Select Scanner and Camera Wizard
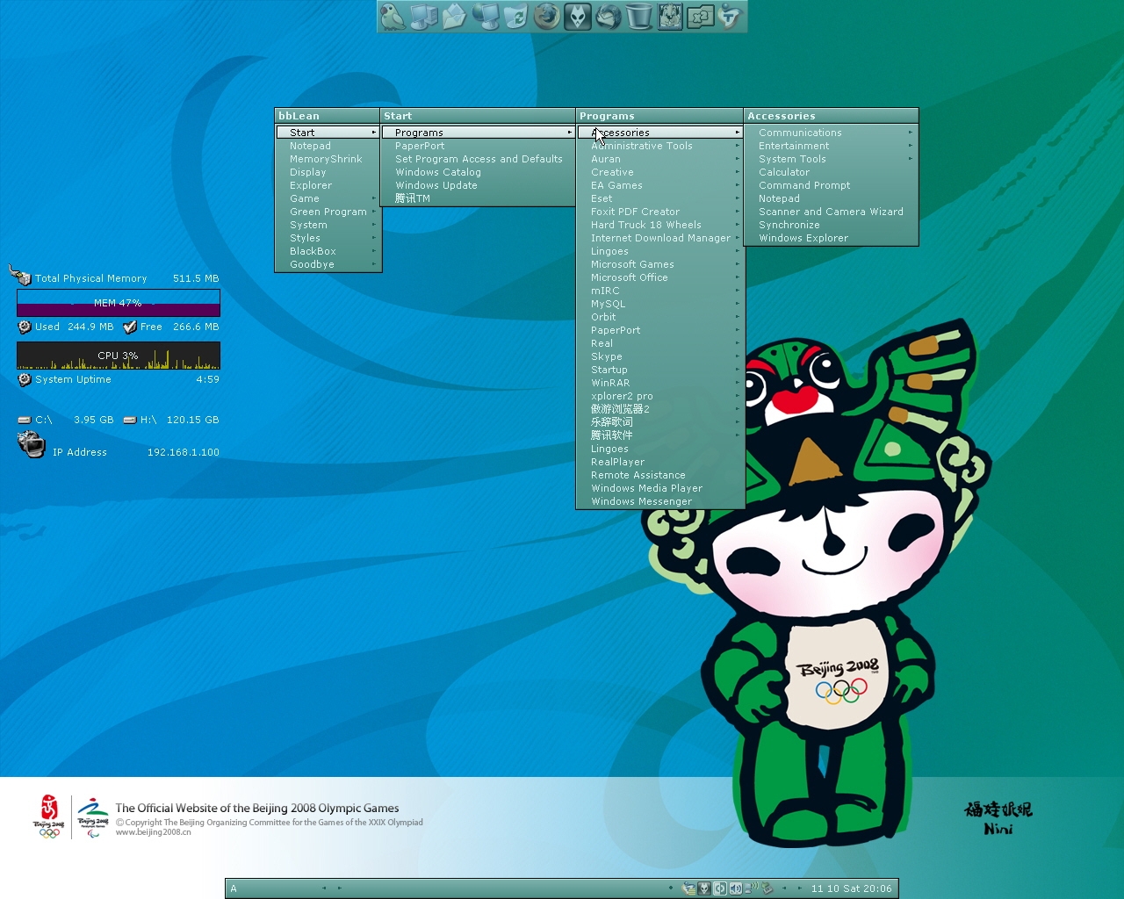 point(831,212)
